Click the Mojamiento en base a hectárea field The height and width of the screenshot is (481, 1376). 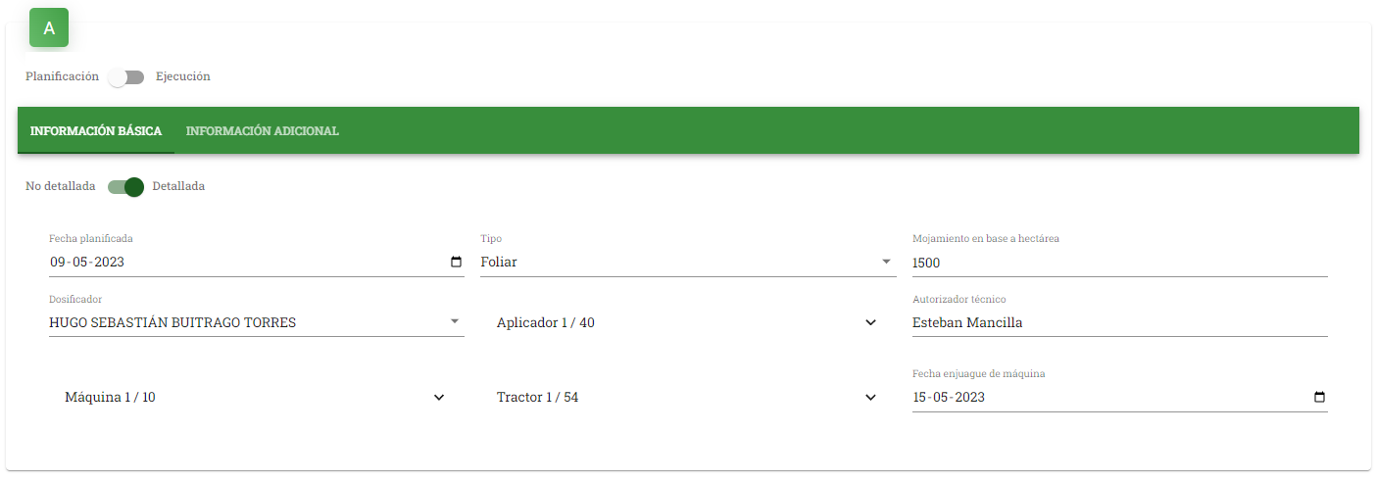[1119, 263]
